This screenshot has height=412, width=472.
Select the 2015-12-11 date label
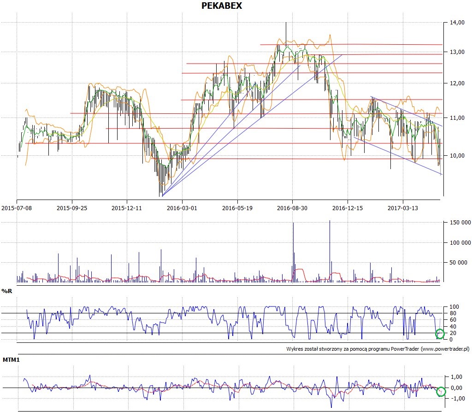click(x=127, y=208)
